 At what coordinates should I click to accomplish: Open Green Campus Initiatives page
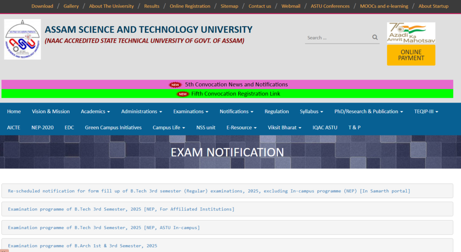point(113,128)
